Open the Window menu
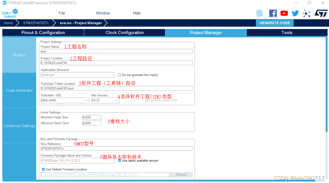Screen dimensions: 329x183 (103, 13)
